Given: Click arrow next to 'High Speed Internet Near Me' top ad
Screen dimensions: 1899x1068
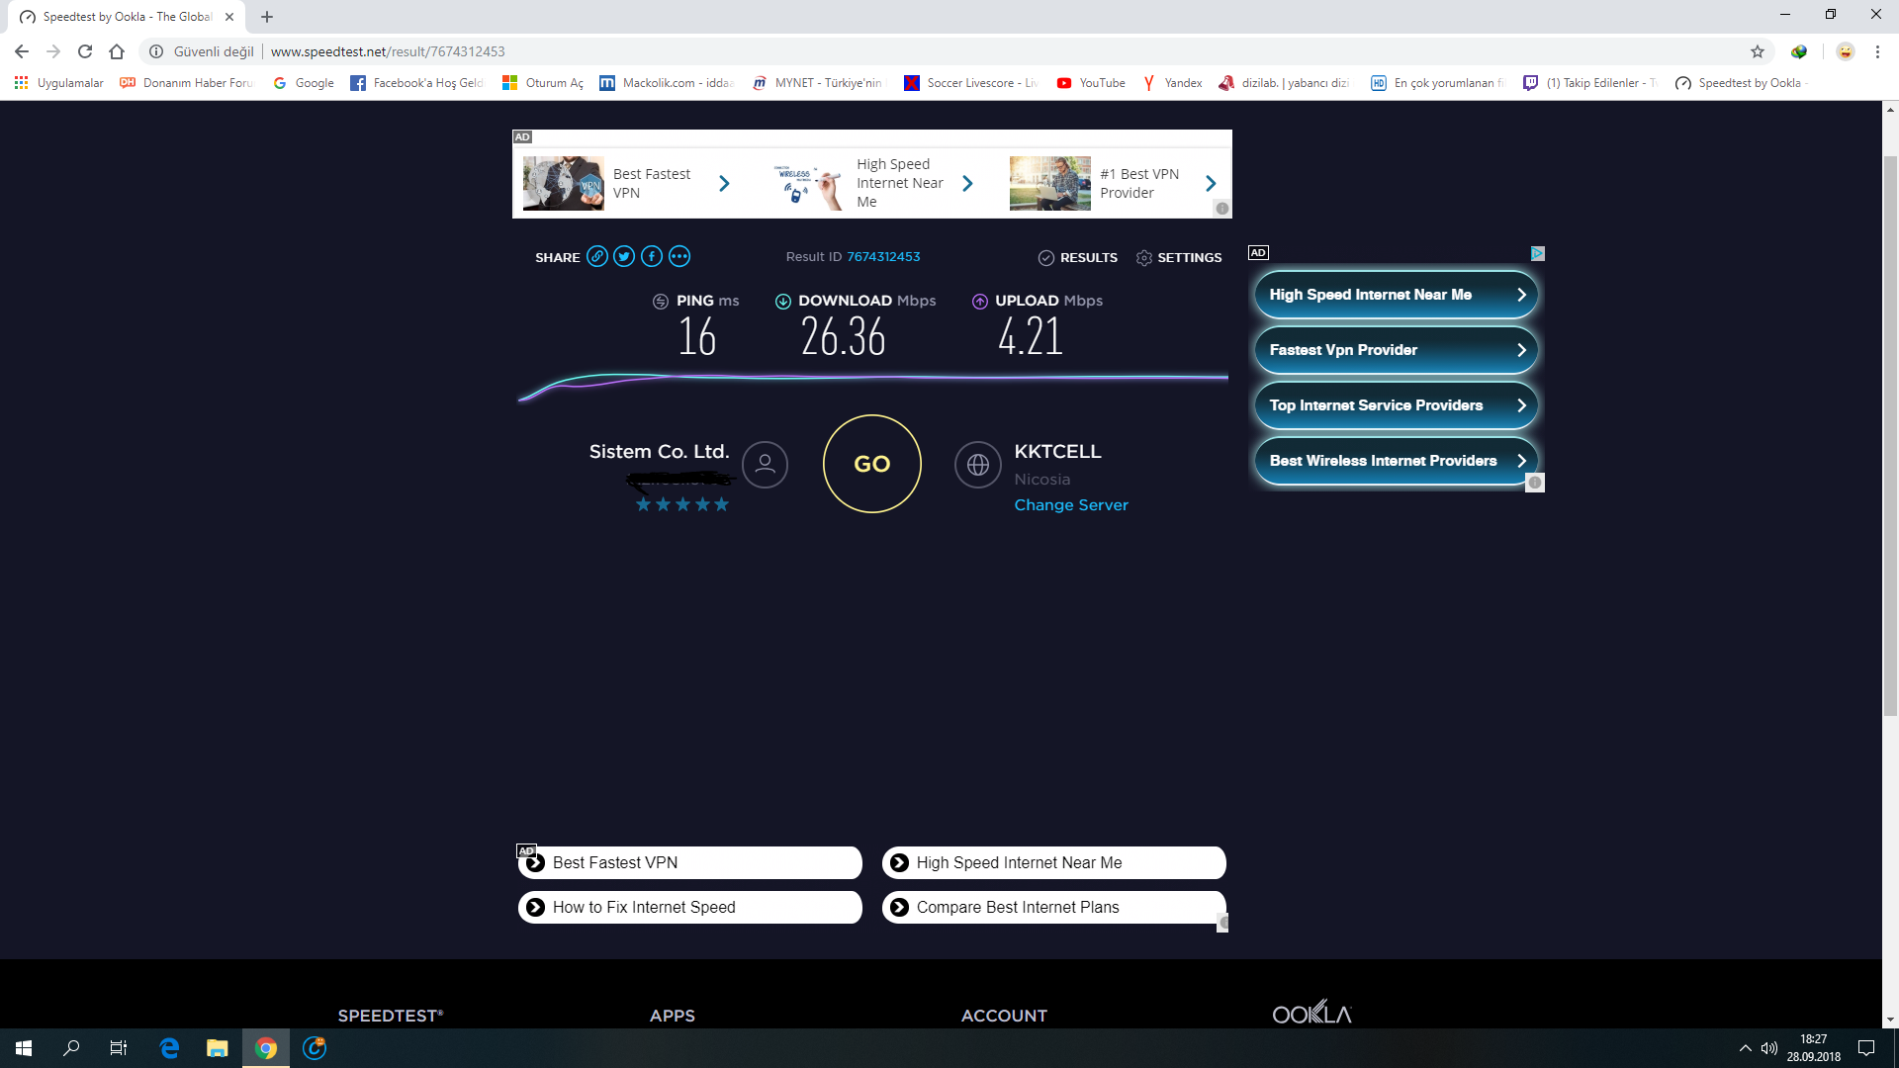Looking at the screenshot, I should click(967, 183).
